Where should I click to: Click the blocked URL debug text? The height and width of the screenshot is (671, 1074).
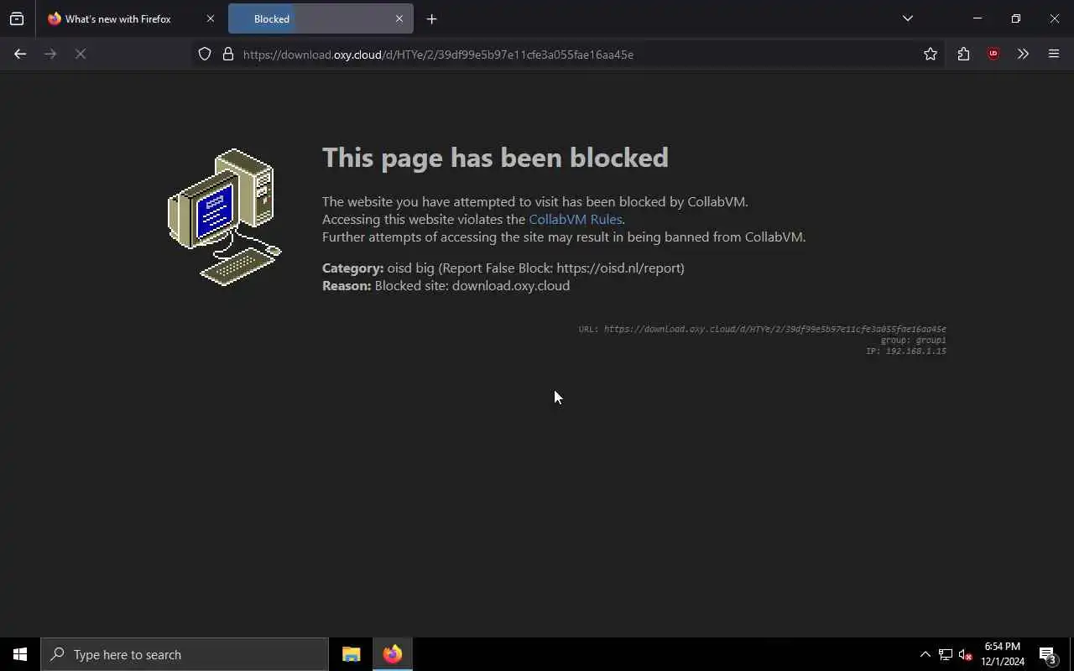(762, 329)
